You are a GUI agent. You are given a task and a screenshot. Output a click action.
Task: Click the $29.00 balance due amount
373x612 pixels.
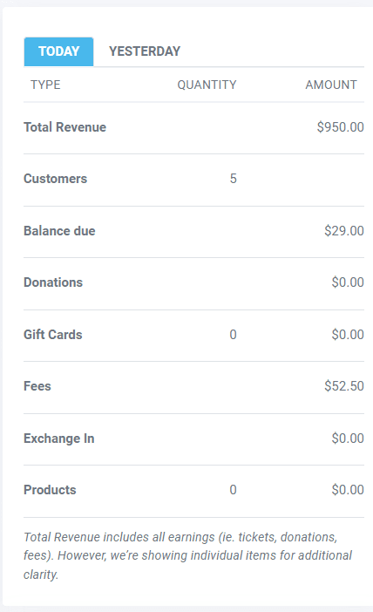[x=344, y=231]
